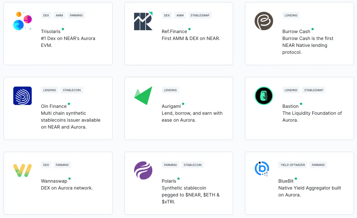Viewport: 357px width, 218px height.
Task: Click the green status dot beside Aurigami
Action: point(183,104)
